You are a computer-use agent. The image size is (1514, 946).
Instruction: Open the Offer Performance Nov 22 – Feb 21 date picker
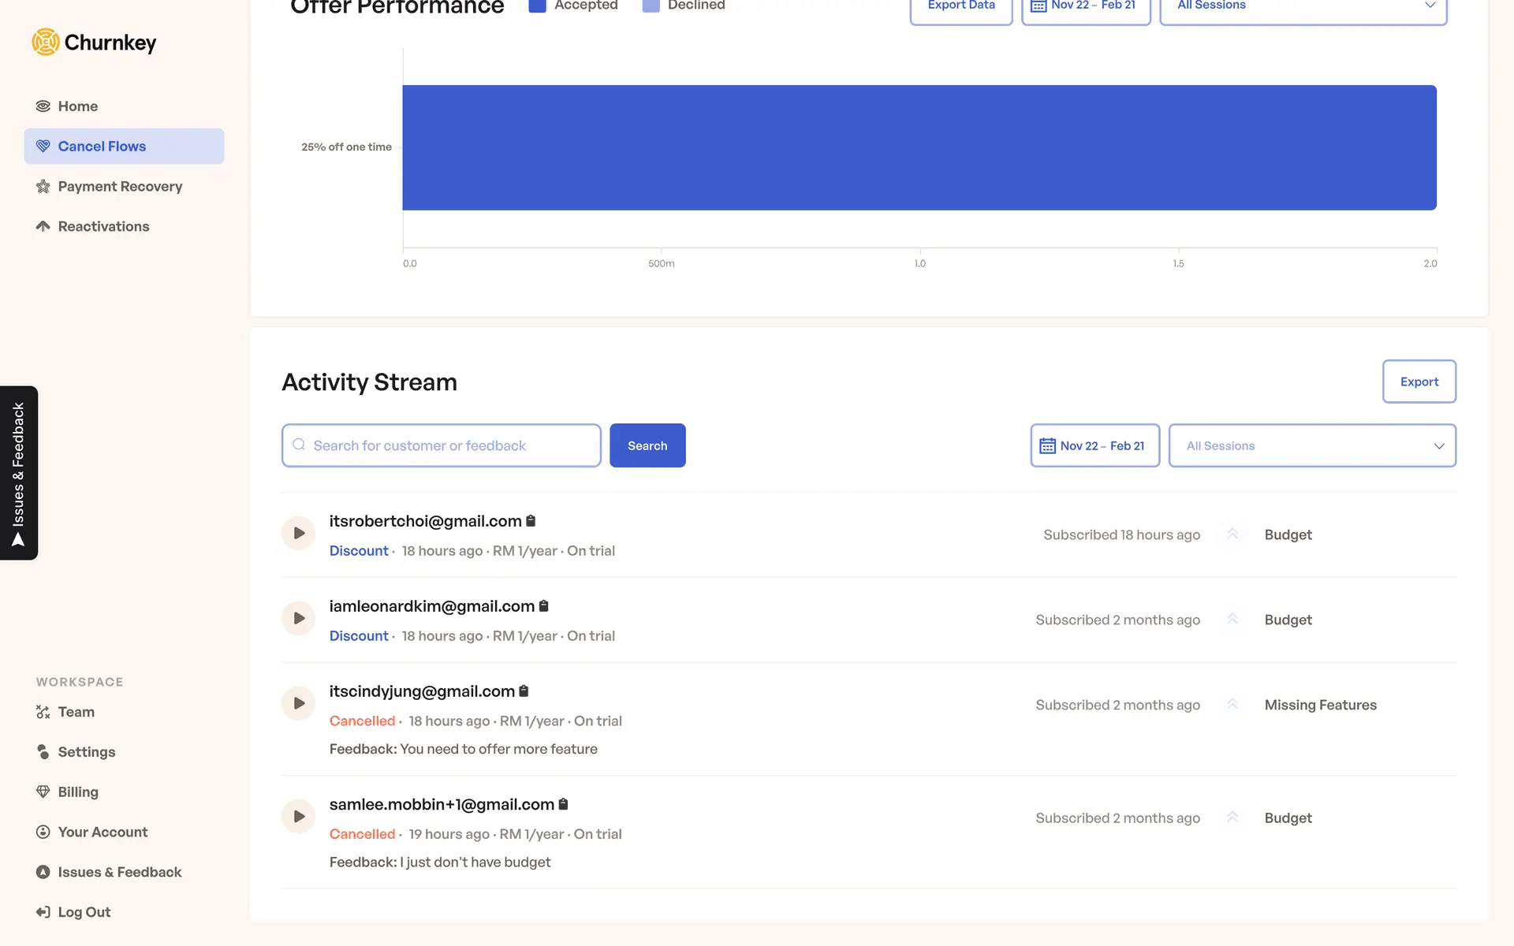[1086, 6]
